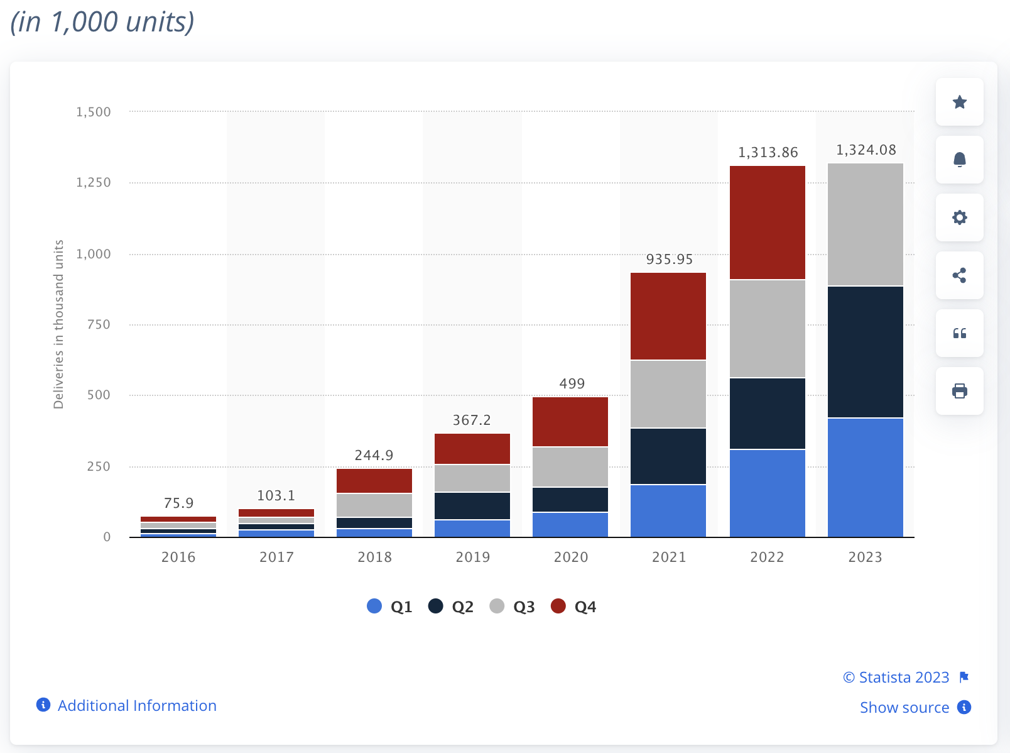Click the blue Q1 segment of 2023 bar

pos(865,477)
